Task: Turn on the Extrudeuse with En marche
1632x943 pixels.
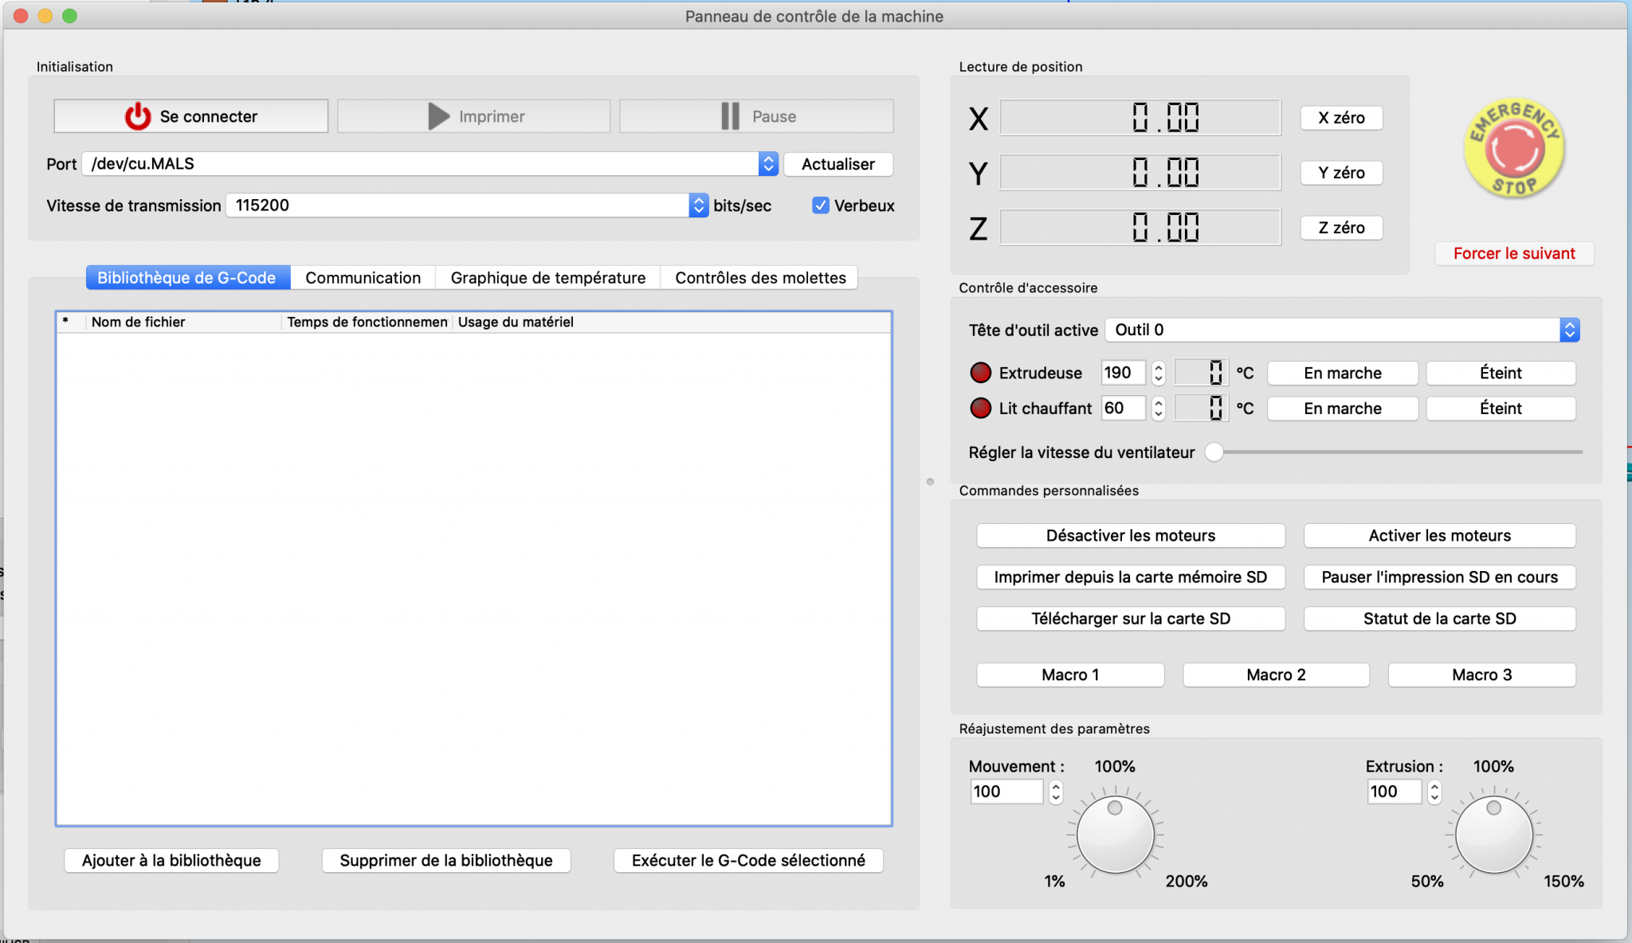Action: pos(1342,373)
